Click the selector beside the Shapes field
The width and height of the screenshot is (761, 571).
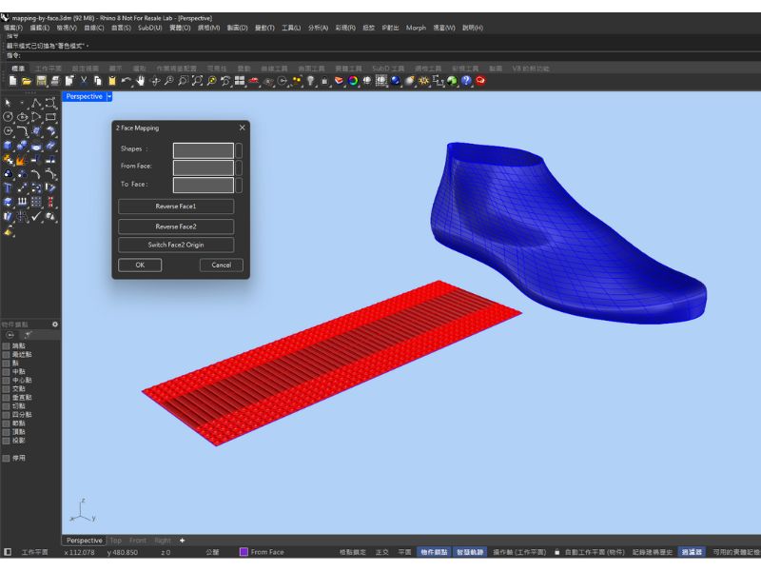pyautogui.click(x=239, y=150)
